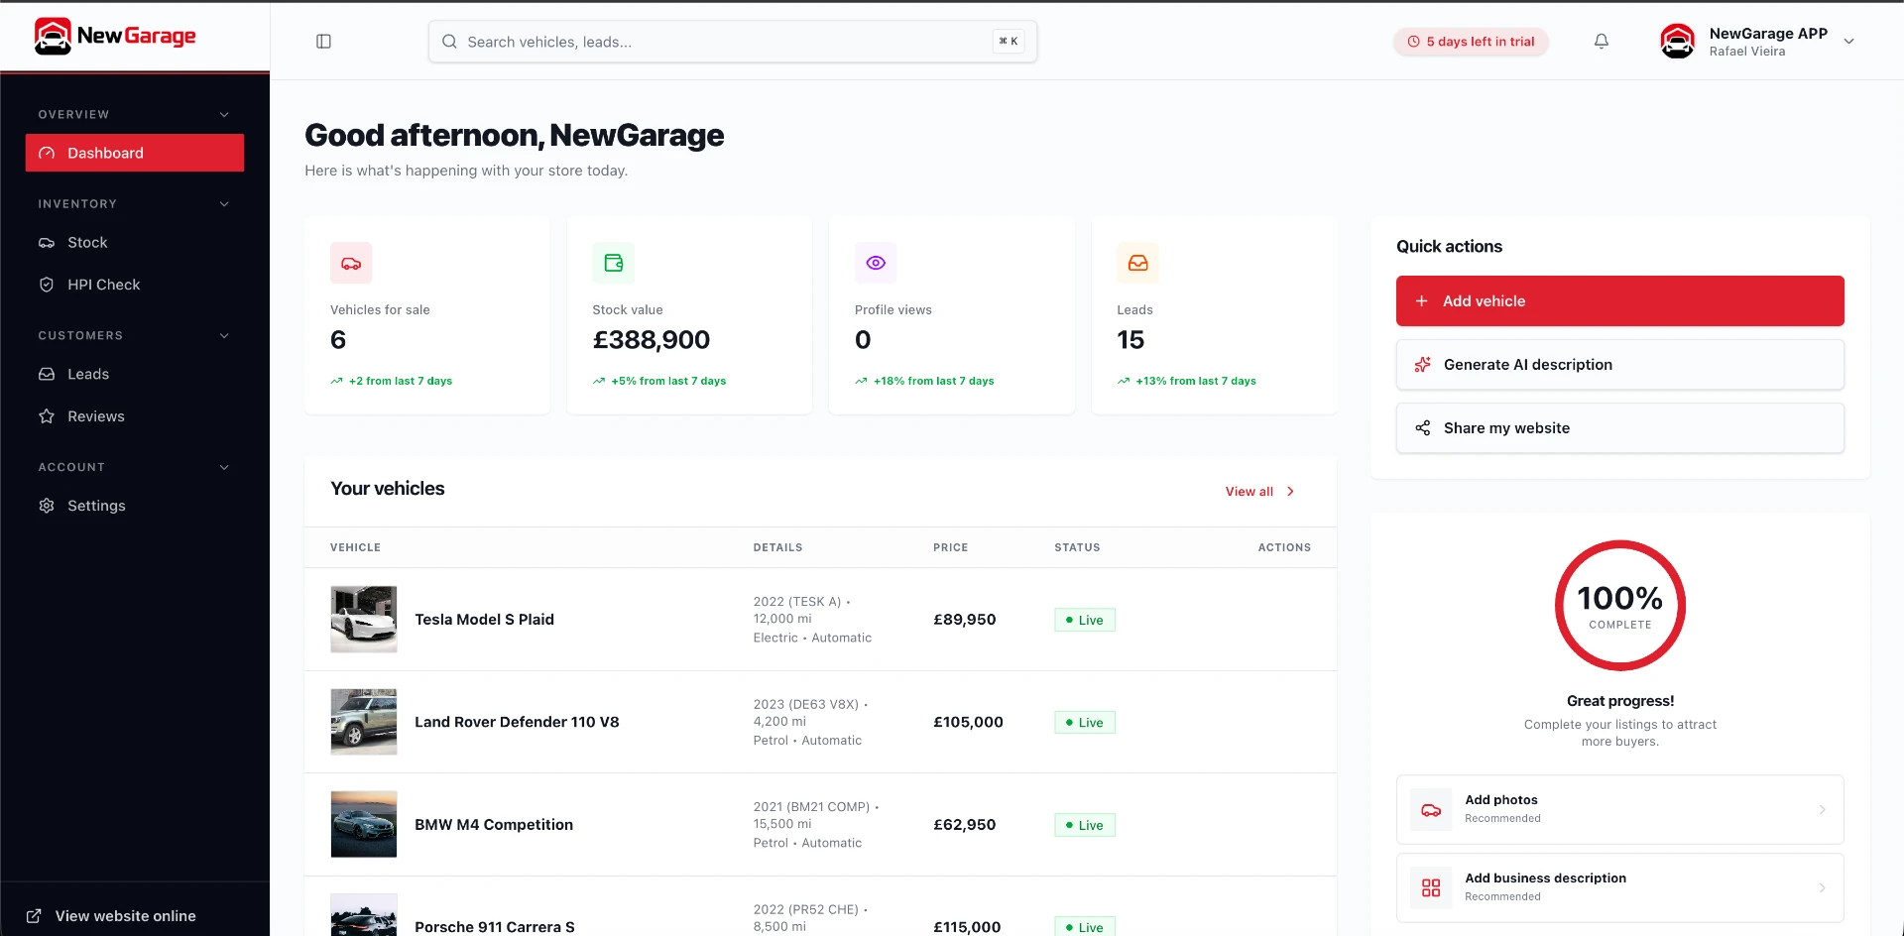Click the Profile views eye icon
The height and width of the screenshot is (936, 1904).
click(x=876, y=263)
